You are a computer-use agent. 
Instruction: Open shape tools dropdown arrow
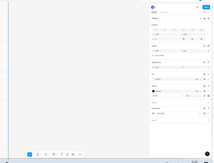[49, 154]
